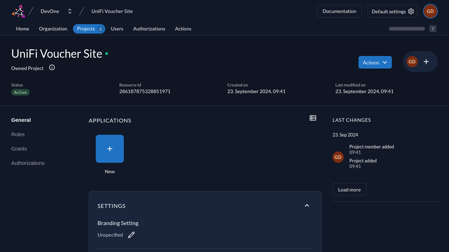Open the Actions dropdown
The image size is (449, 252).
click(375, 62)
